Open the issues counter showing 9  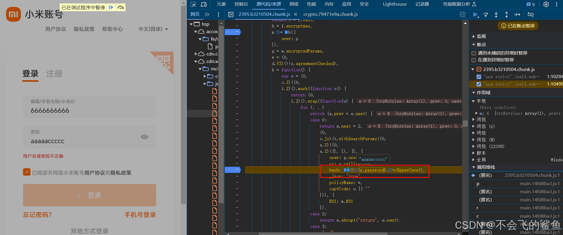[531, 4]
